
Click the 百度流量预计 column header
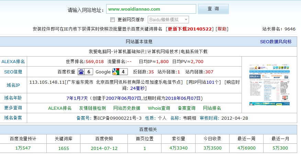point(23,139)
